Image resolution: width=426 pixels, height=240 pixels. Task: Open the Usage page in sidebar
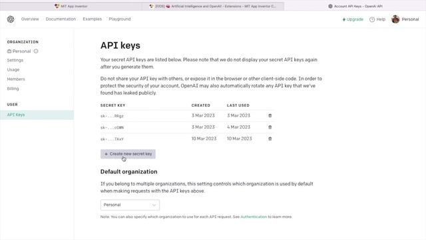click(x=13, y=69)
